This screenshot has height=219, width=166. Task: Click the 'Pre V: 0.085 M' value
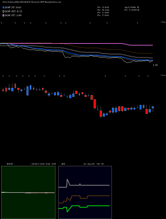[132, 10]
